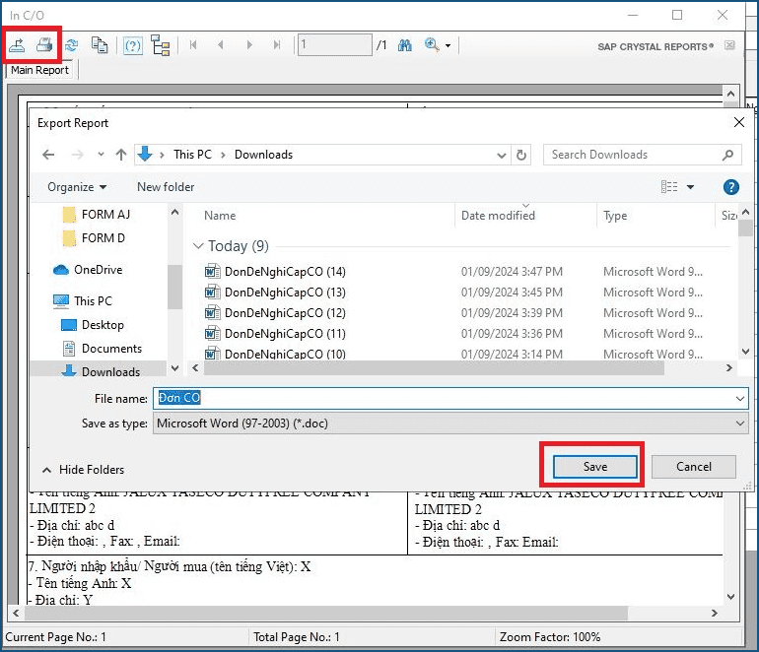Open the view options dropdown arrow
759x652 pixels.
click(x=690, y=187)
